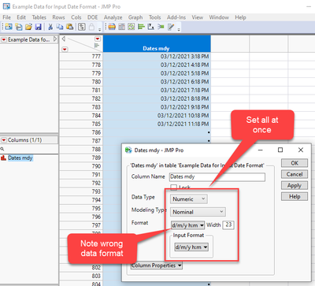Expand the Column Properties dropdown
The height and width of the screenshot is (286, 315).
click(157, 266)
